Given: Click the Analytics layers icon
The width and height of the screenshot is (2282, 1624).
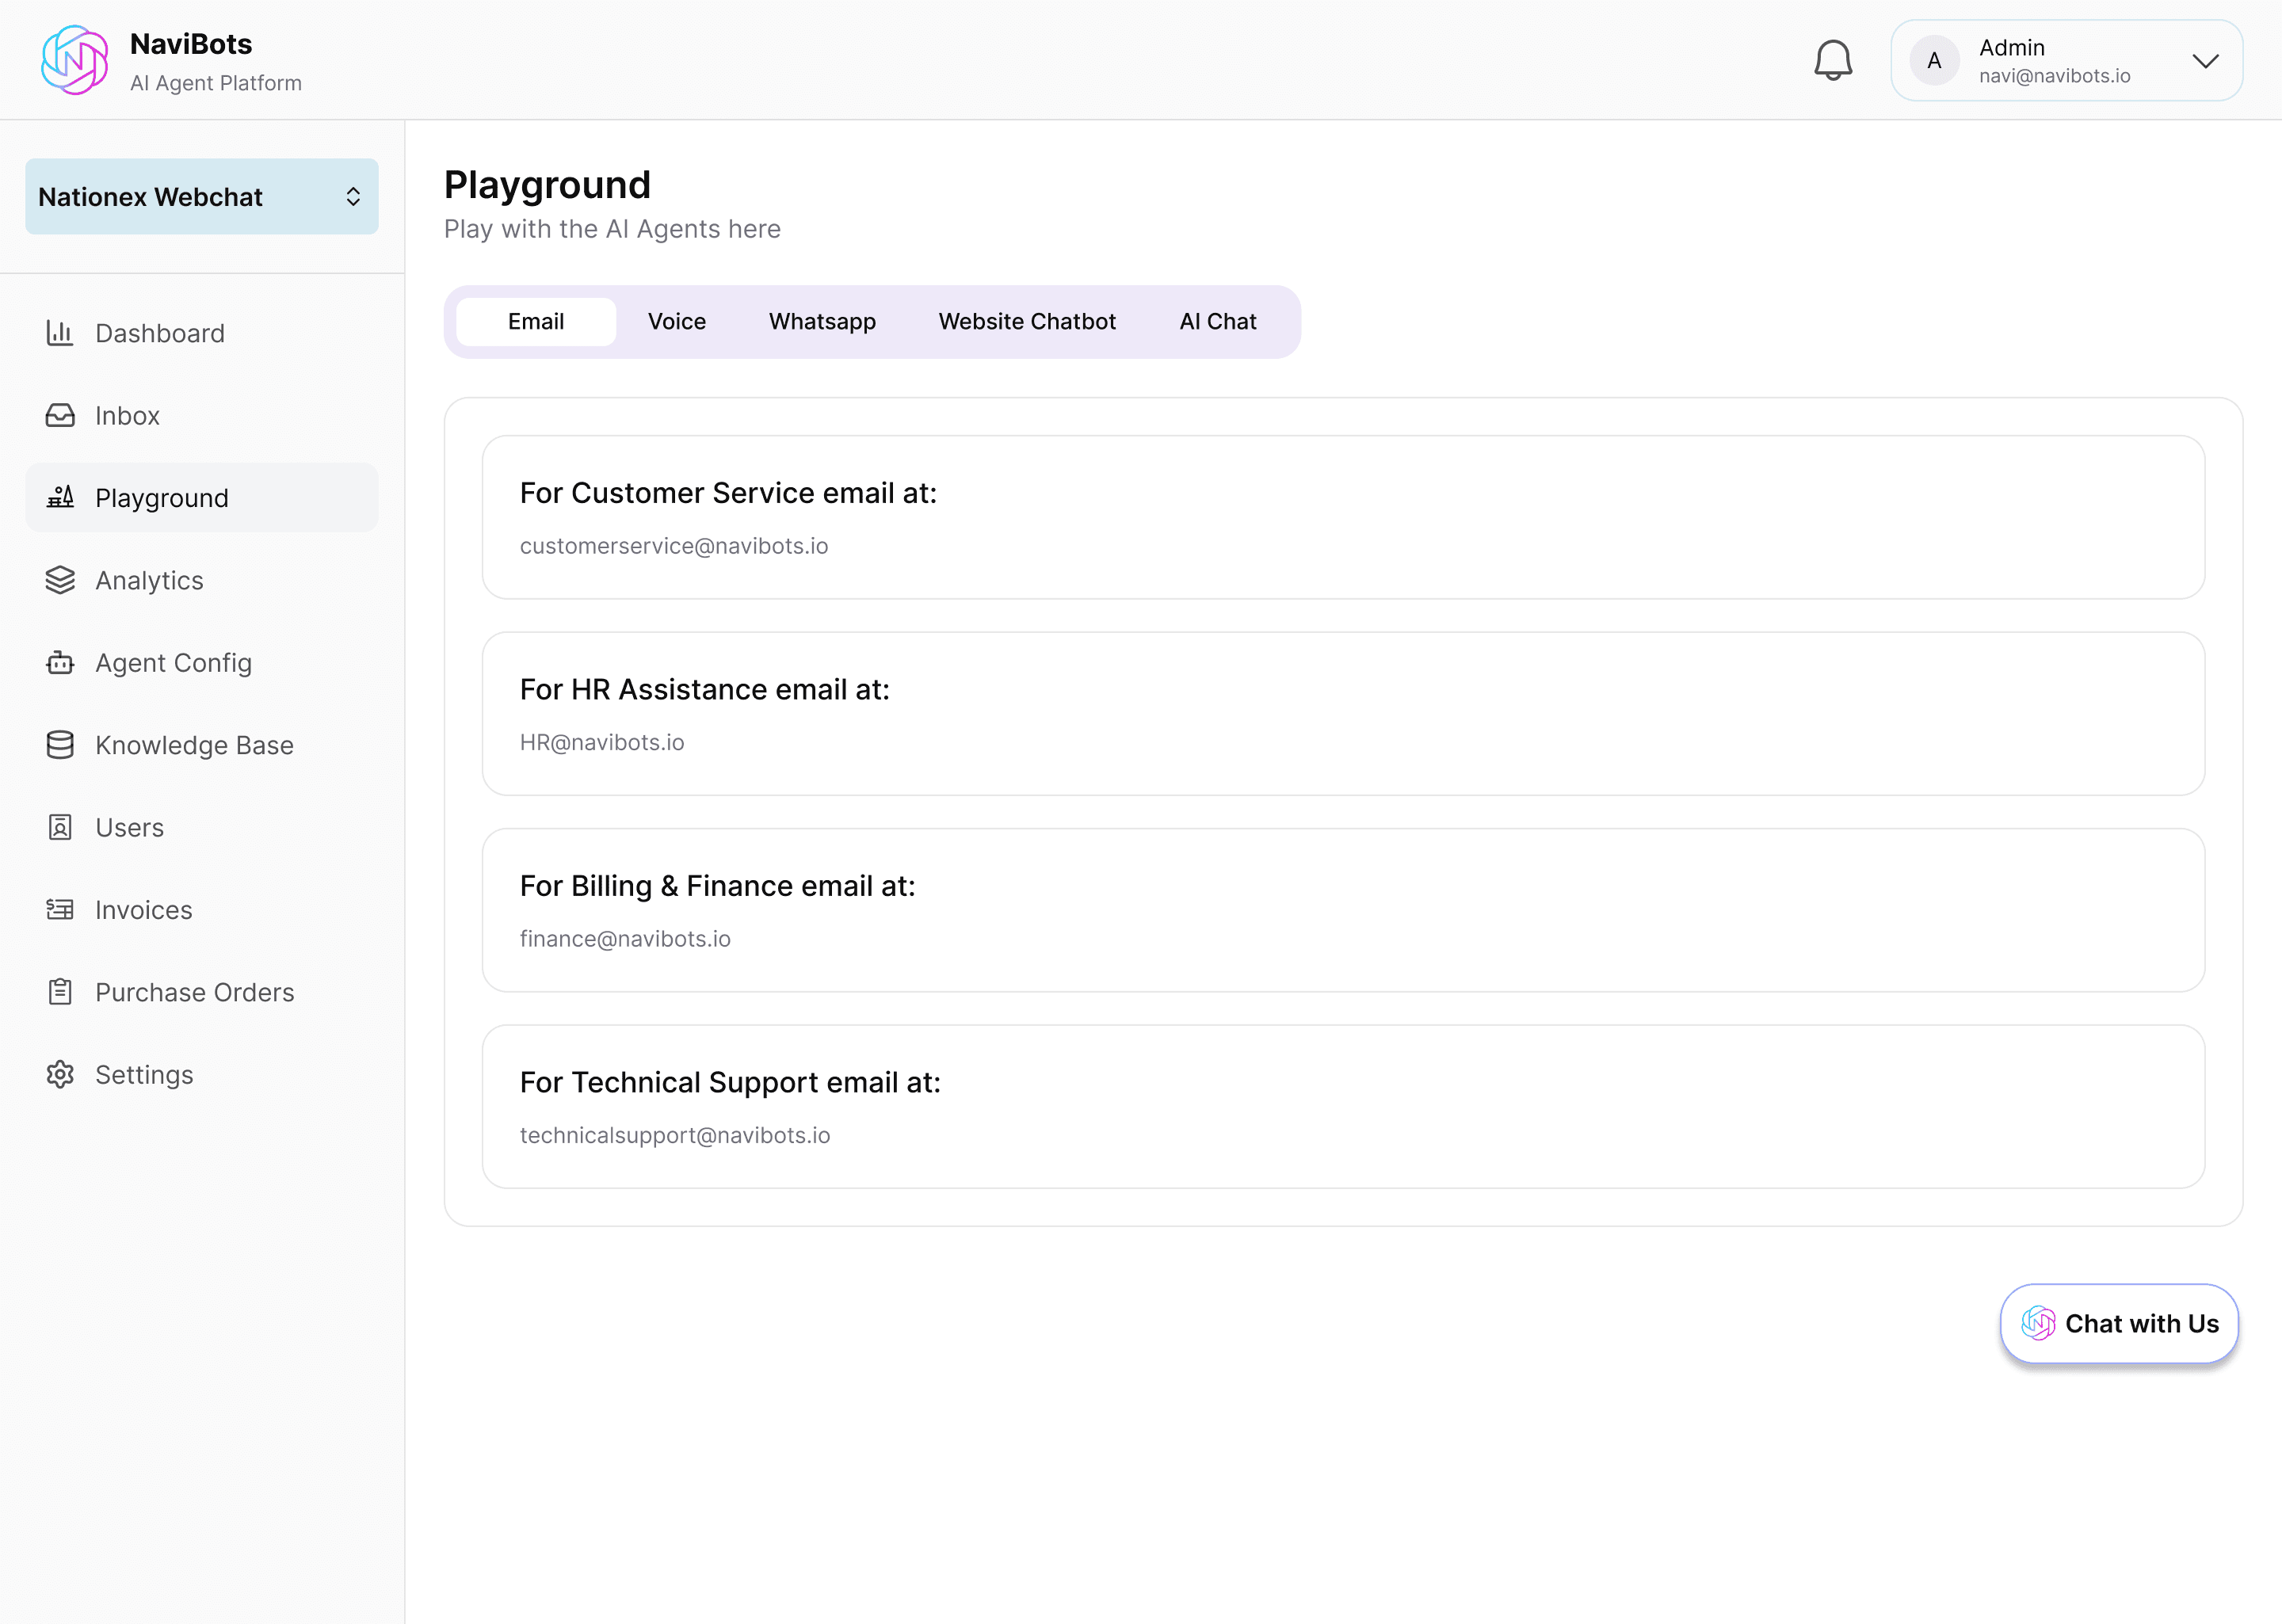Looking at the screenshot, I should pyautogui.click(x=60, y=580).
